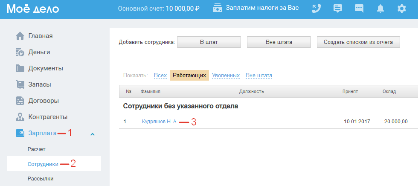Add employee with В штат button
Image resolution: width=418 pixels, height=186 pixels.
point(209,42)
